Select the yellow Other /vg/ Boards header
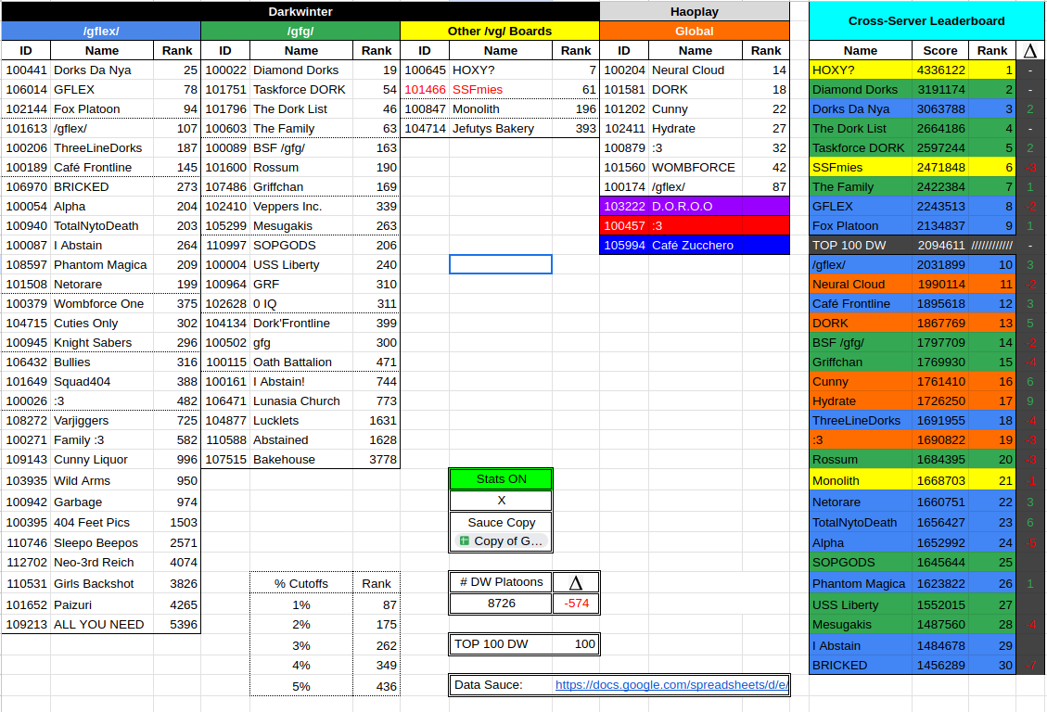The width and height of the screenshot is (1047, 712). coord(500,31)
